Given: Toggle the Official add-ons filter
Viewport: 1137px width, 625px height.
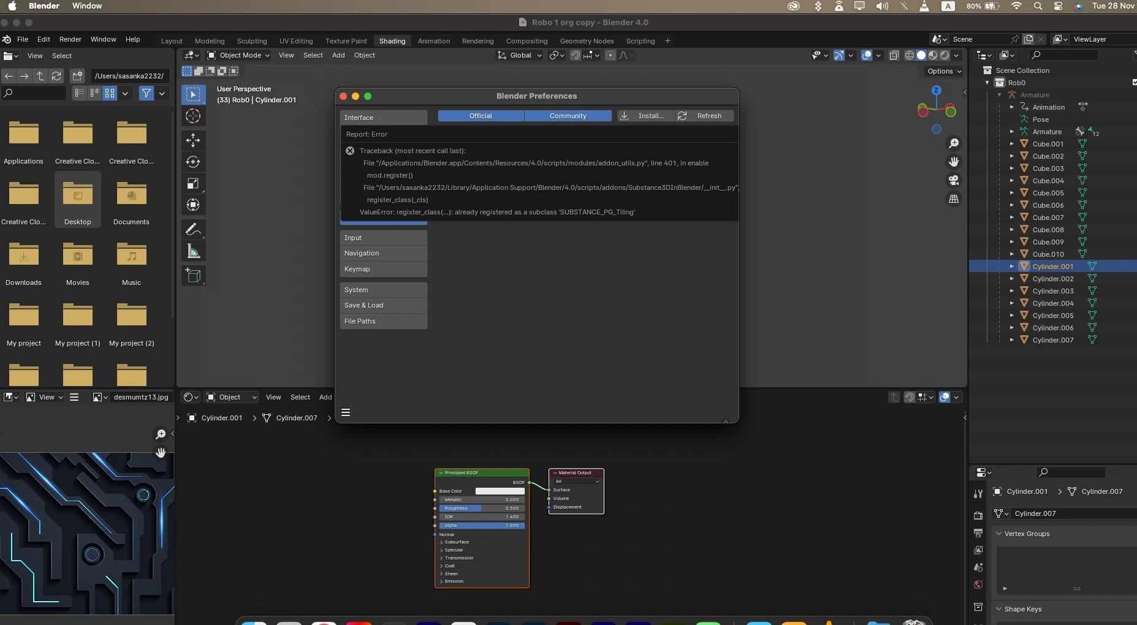Looking at the screenshot, I should pyautogui.click(x=481, y=116).
